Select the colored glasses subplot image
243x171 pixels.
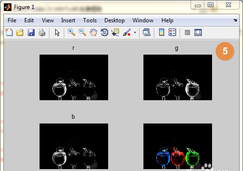pyautogui.click(x=178, y=146)
